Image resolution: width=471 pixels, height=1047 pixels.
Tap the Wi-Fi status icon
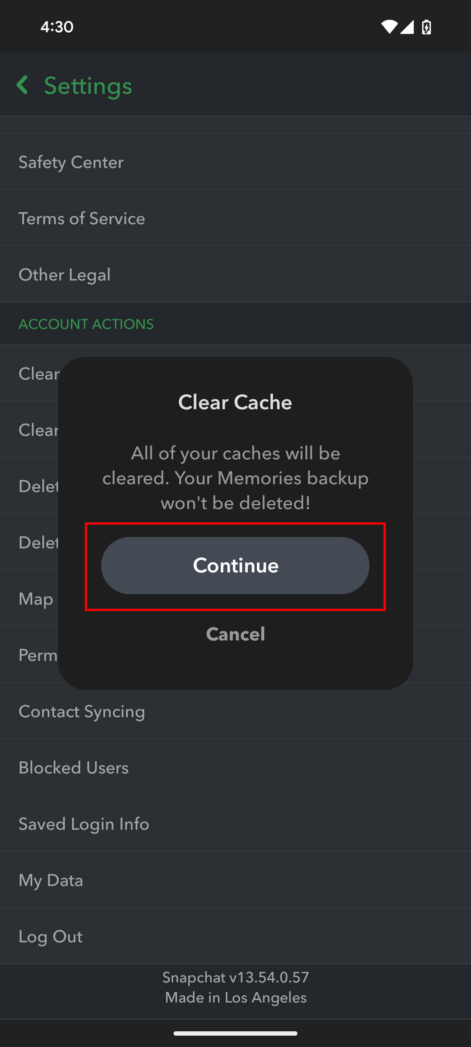coord(390,27)
